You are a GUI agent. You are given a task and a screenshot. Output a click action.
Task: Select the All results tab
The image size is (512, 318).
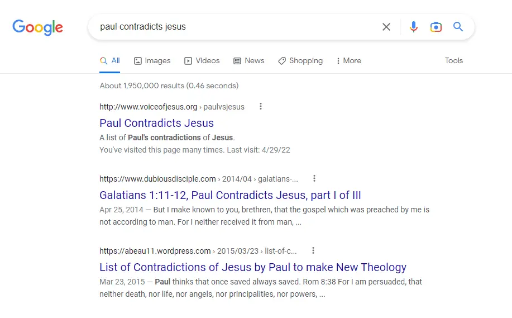pyautogui.click(x=110, y=60)
